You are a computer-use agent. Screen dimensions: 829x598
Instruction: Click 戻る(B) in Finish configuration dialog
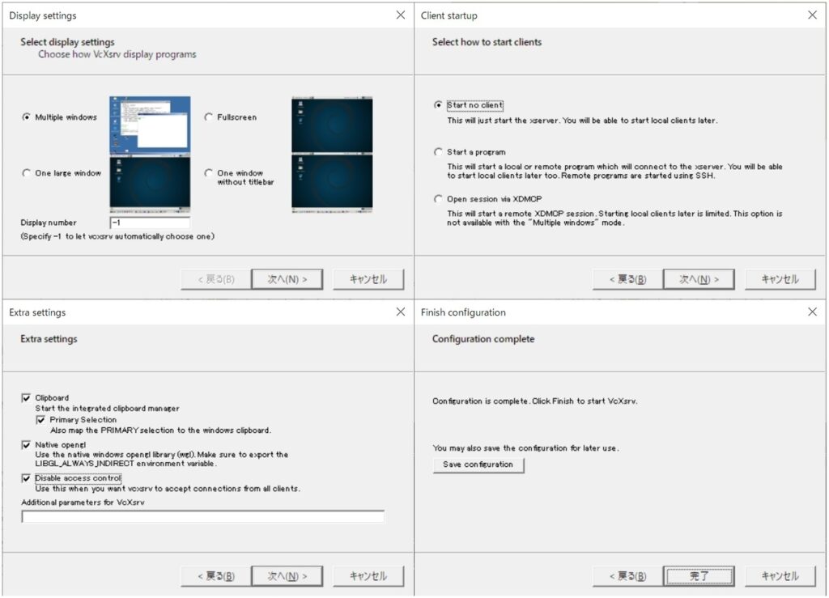pyautogui.click(x=628, y=576)
